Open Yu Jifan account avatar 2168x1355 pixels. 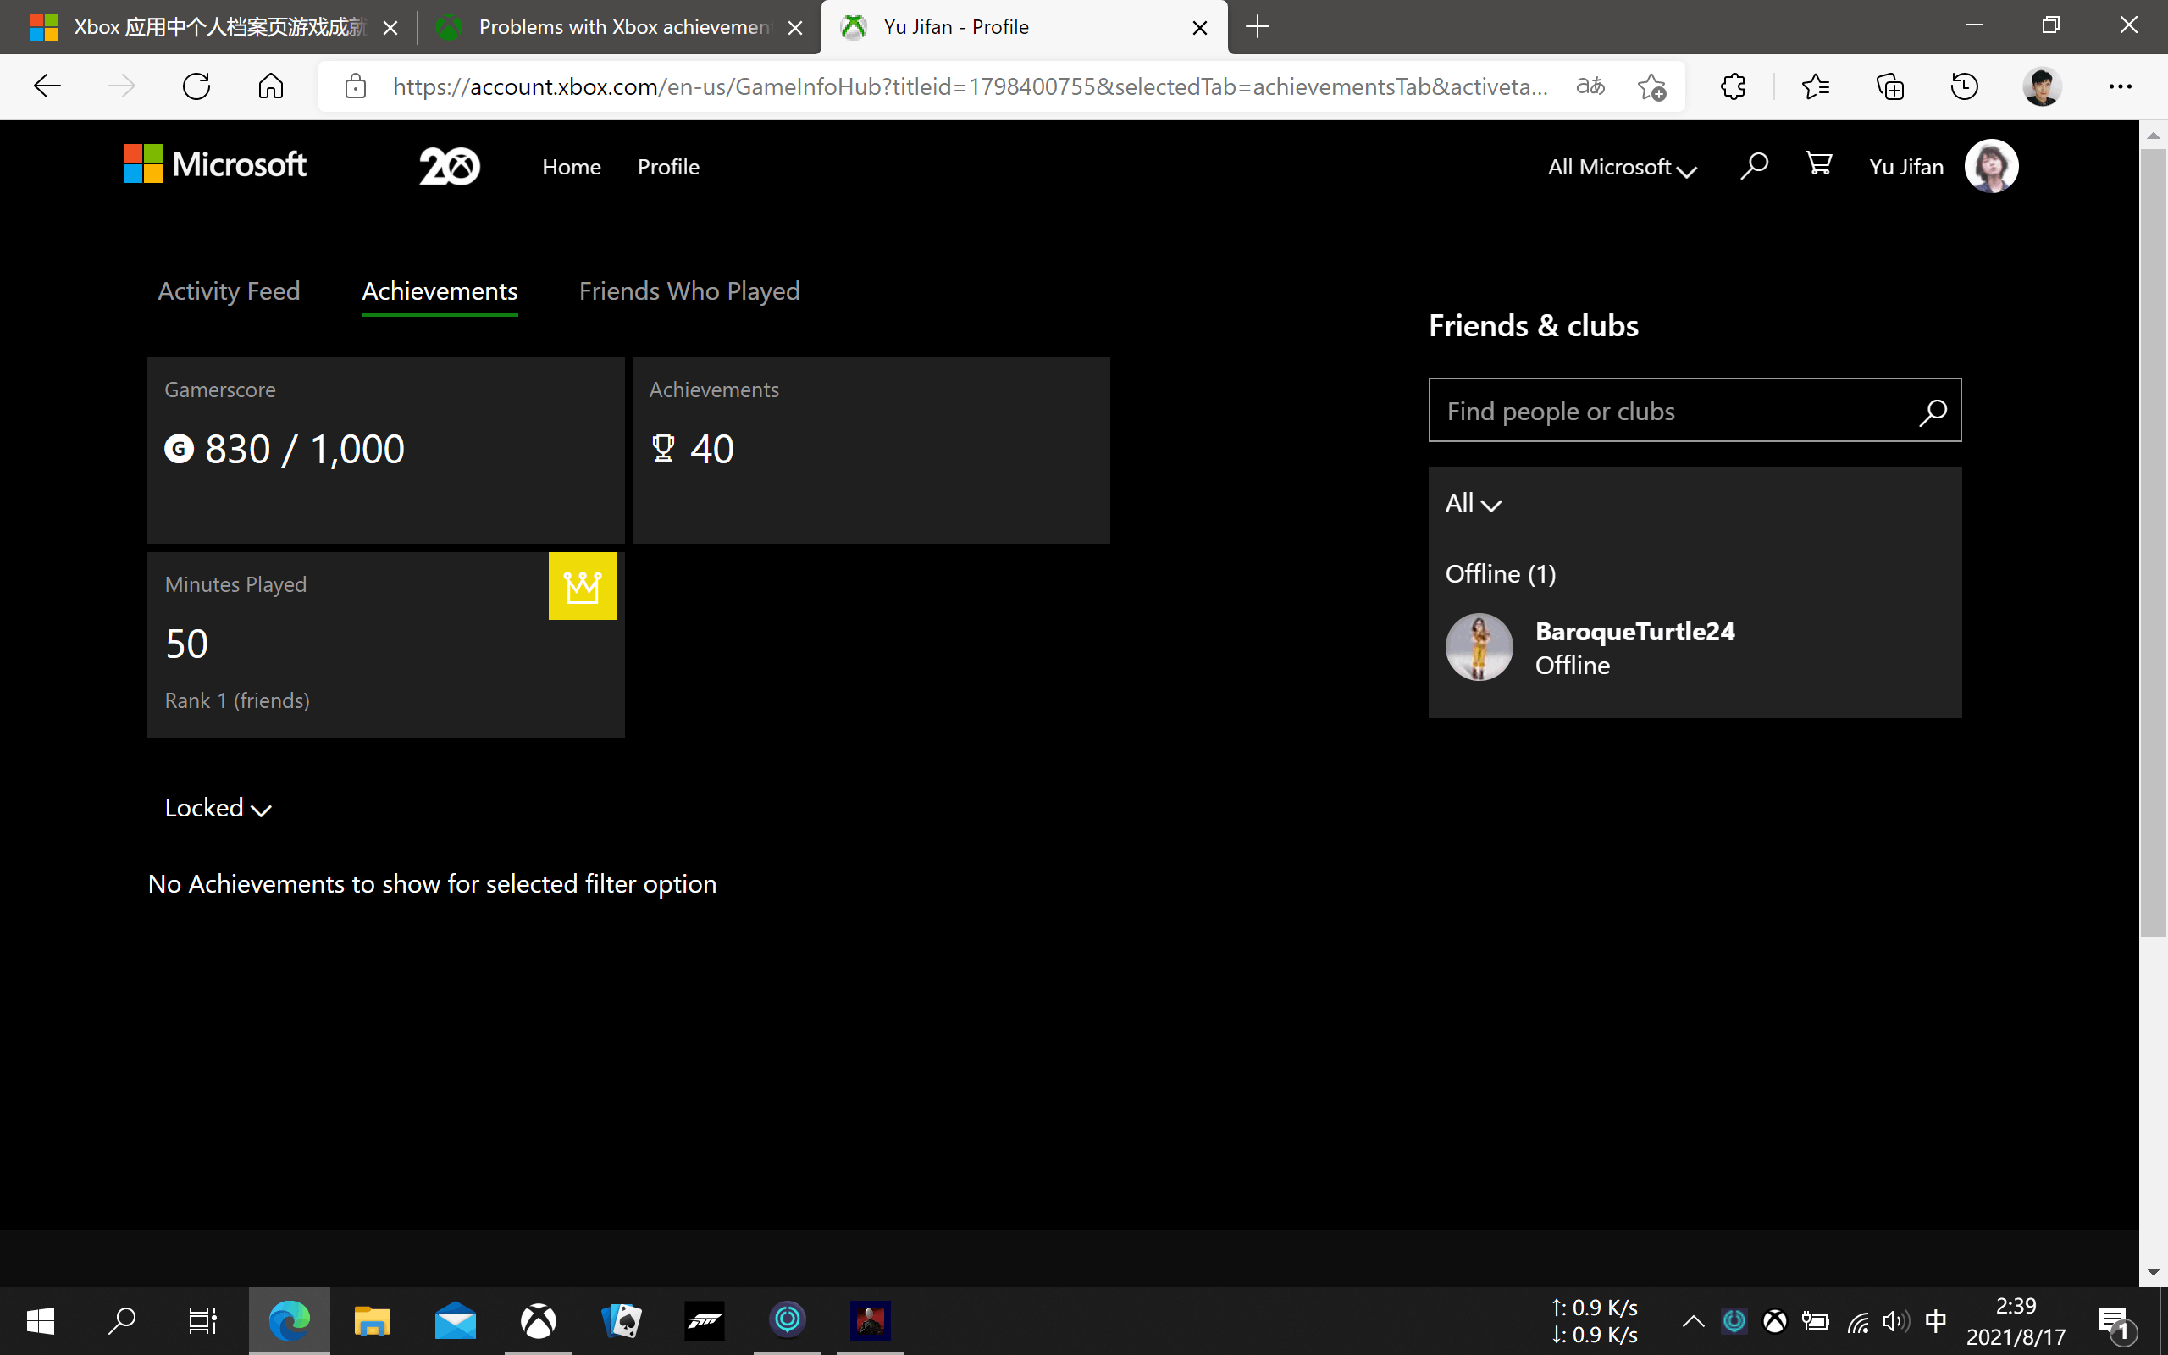(x=1991, y=166)
